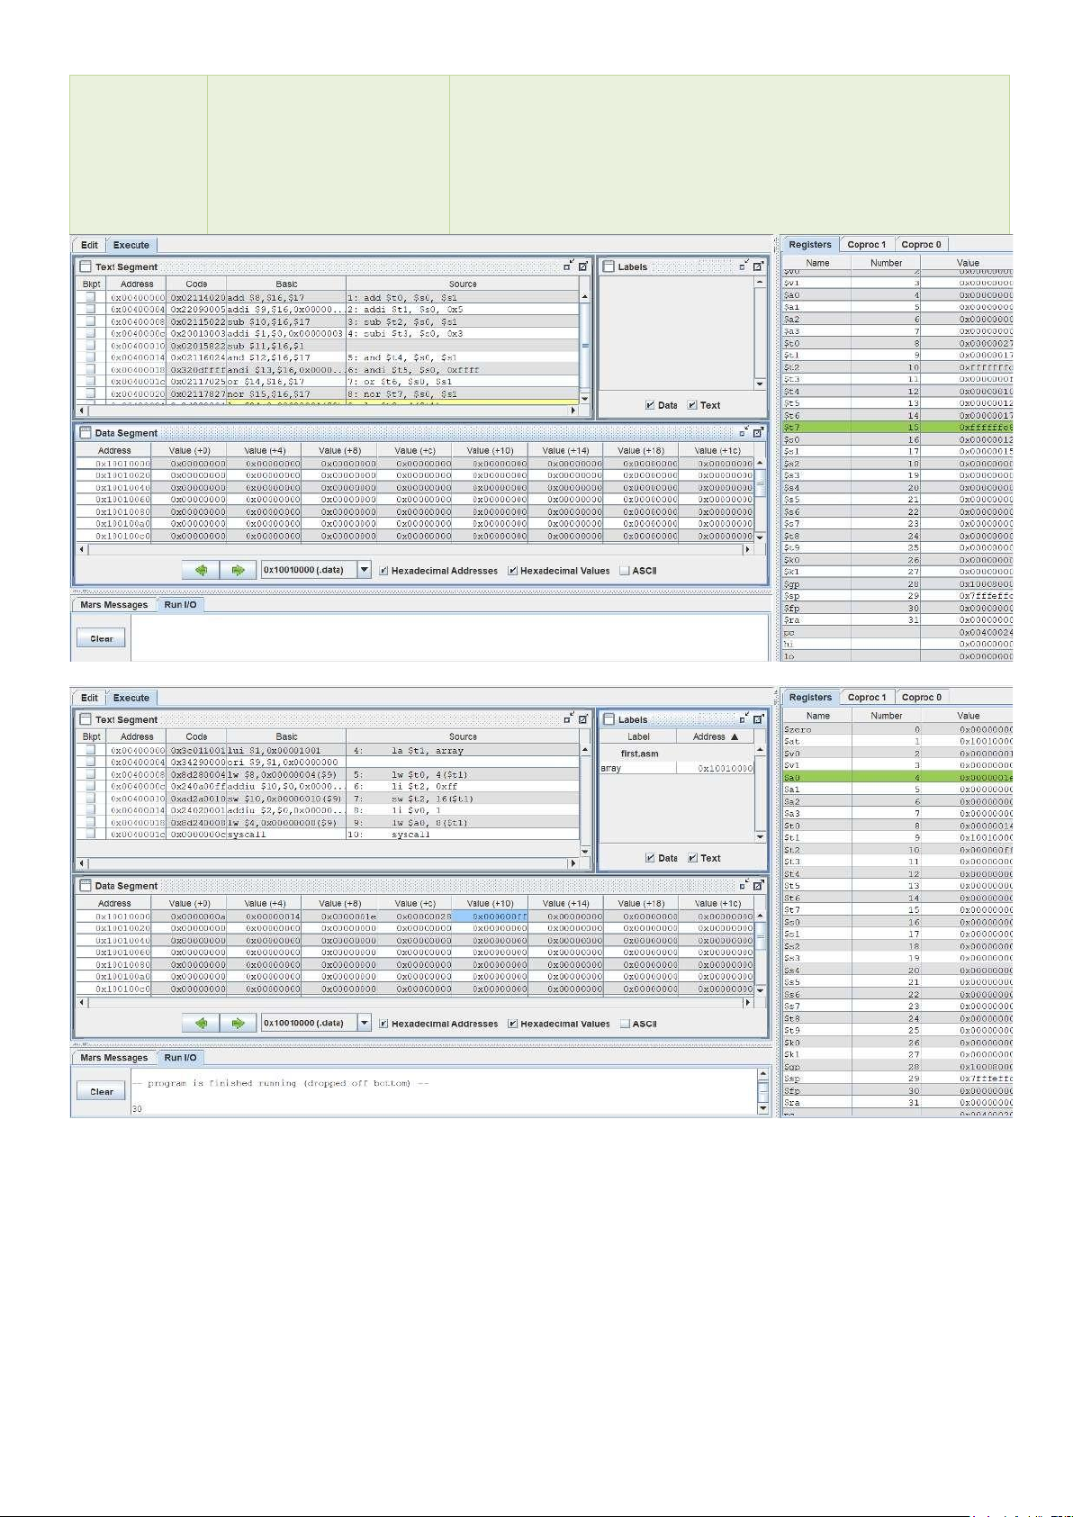Close the upper Data Segment panel
Screen dimensions: 1073x1517
pyautogui.click(x=758, y=433)
